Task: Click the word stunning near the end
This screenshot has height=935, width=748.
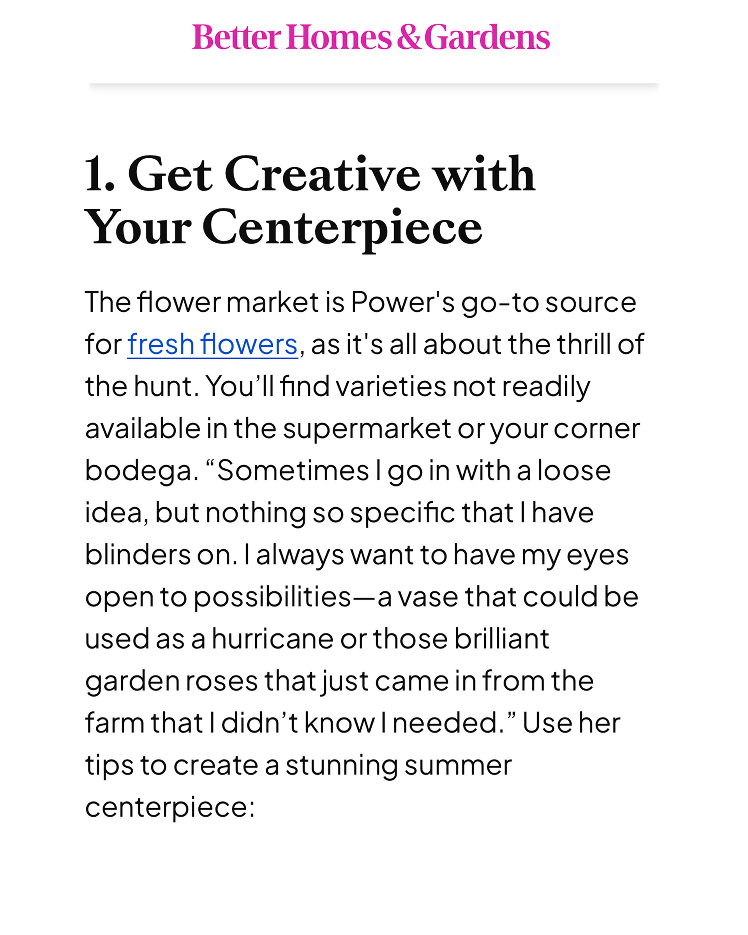Action: [341, 766]
